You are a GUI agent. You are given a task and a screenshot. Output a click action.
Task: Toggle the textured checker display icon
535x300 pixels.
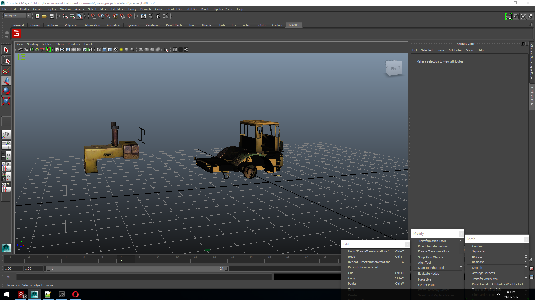click(116, 50)
